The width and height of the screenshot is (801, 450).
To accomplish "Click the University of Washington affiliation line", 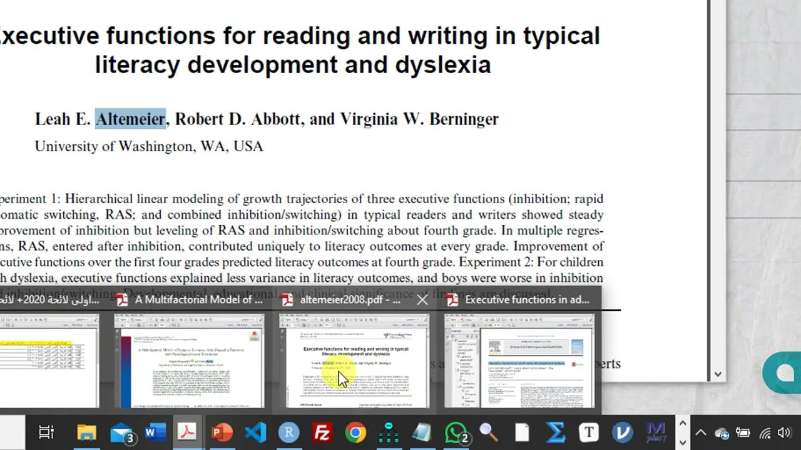I will point(149,146).
